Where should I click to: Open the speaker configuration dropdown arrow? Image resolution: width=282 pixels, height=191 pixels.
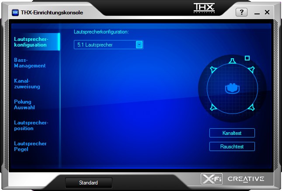pos(139,45)
